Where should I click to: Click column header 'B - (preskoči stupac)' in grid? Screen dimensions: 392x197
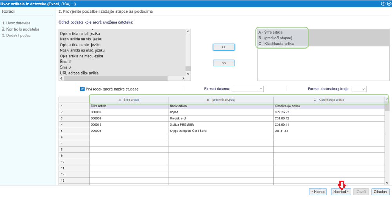(x=221, y=100)
